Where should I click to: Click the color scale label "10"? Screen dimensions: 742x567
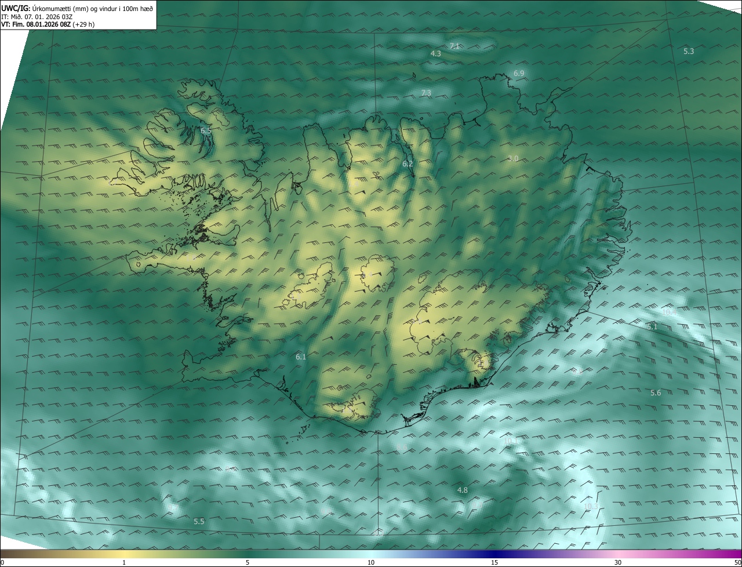[x=371, y=562]
